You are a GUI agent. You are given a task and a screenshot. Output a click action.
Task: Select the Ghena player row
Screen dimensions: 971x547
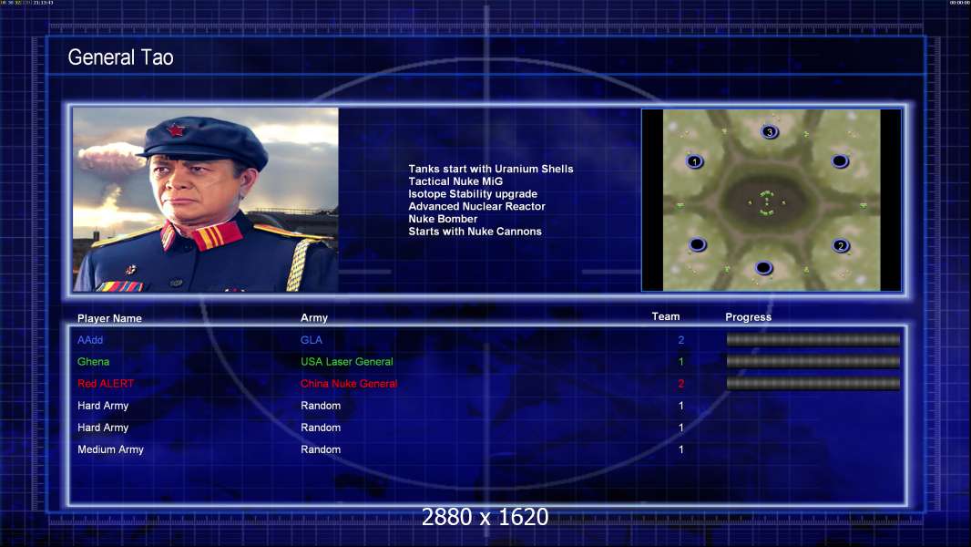486,362
